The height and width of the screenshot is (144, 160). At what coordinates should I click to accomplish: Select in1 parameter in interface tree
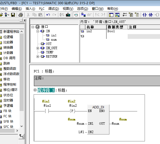(x=54, y=35)
